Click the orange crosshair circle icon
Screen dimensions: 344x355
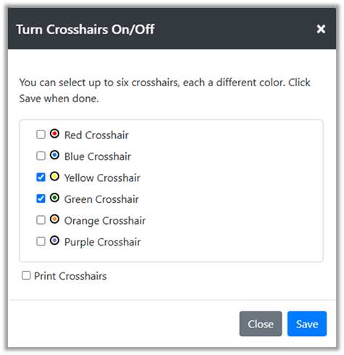pos(54,220)
